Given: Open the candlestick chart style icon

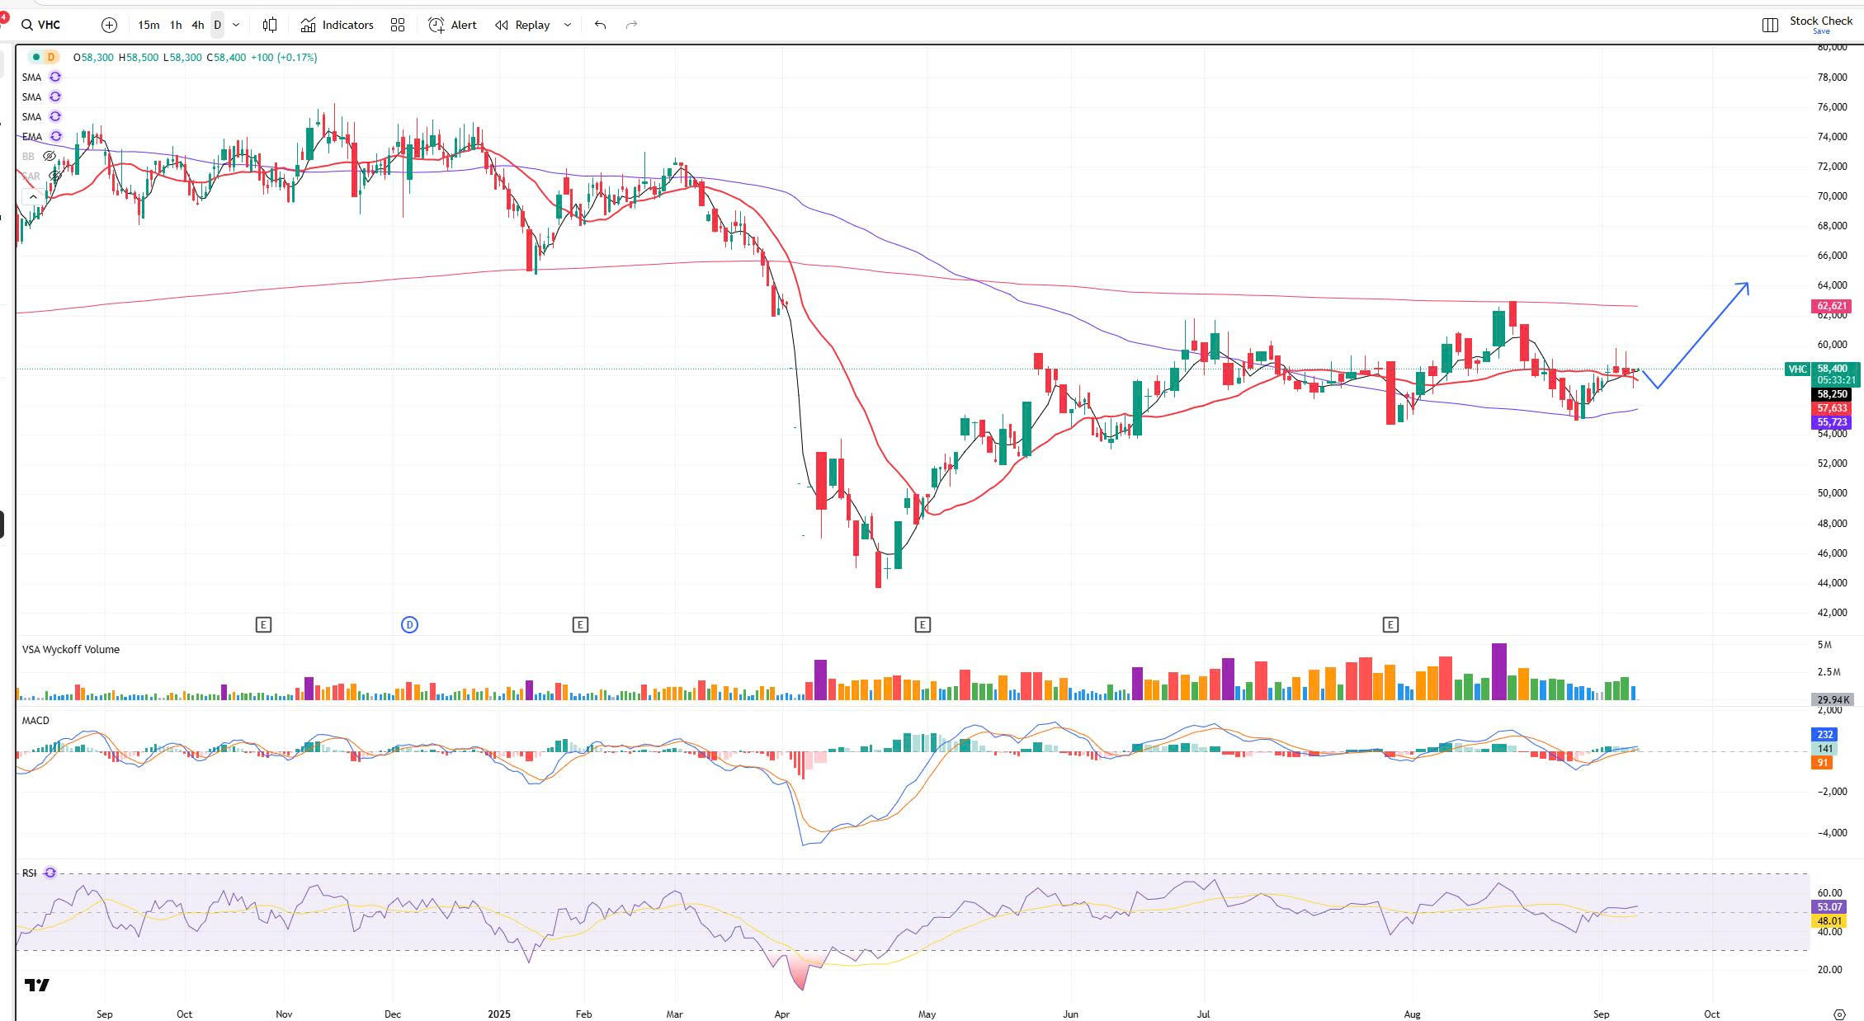Looking at the screenshot, I should [270, 26].
